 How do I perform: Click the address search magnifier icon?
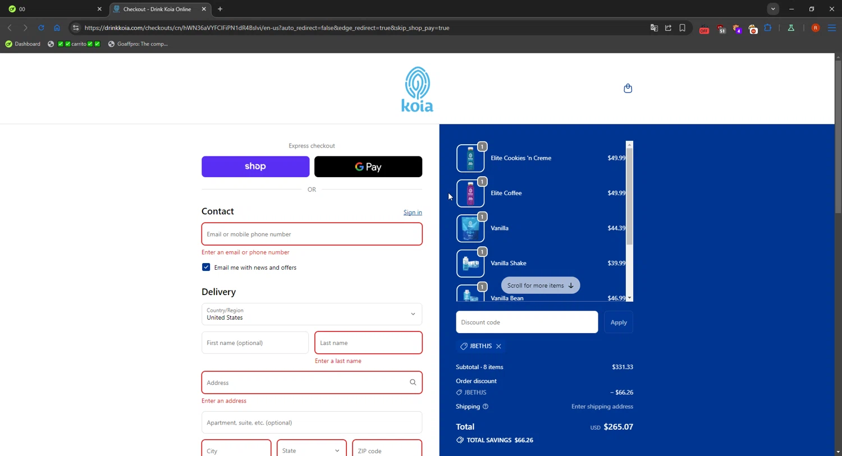[413, 383]
